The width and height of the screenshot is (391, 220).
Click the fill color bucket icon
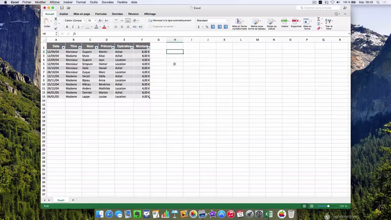point(96,27)
